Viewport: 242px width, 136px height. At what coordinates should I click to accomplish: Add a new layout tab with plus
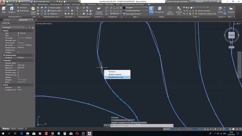coord(26,128)
